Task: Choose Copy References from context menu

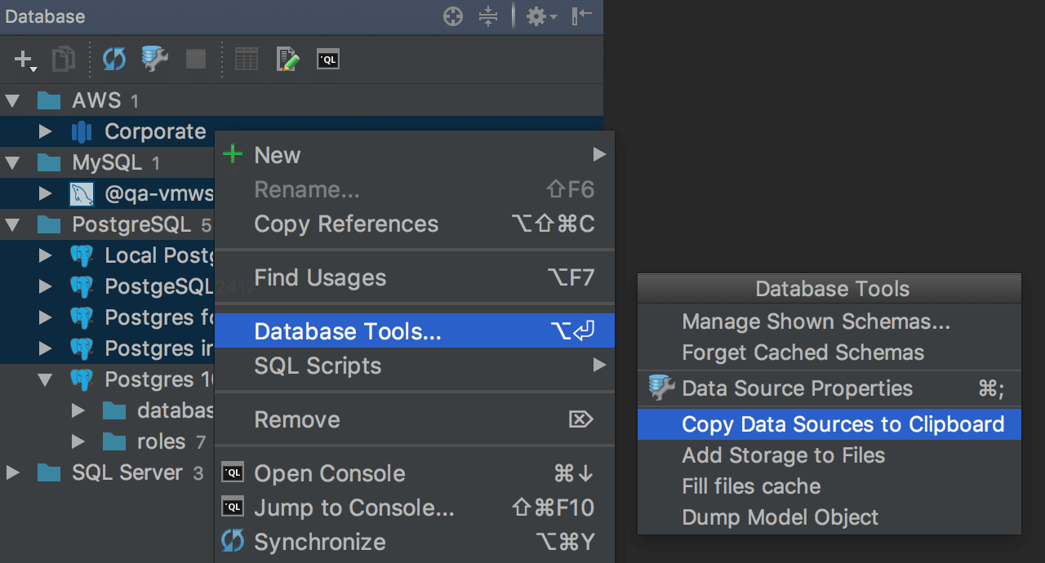Action: tap(346, 224)
